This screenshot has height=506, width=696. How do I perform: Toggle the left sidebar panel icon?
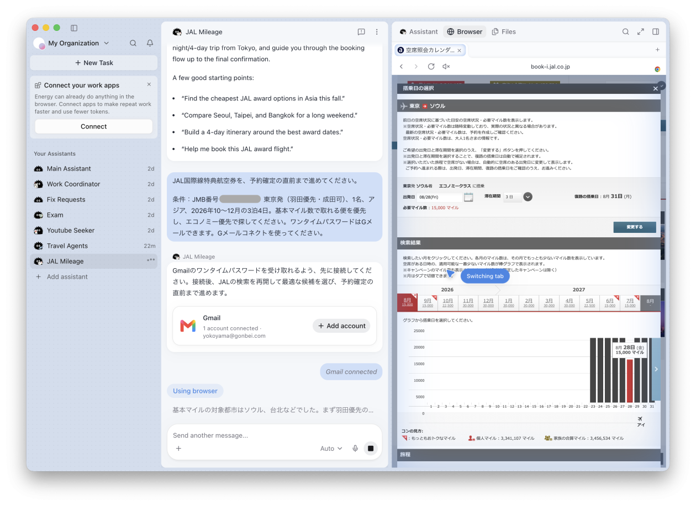point(74,28)
